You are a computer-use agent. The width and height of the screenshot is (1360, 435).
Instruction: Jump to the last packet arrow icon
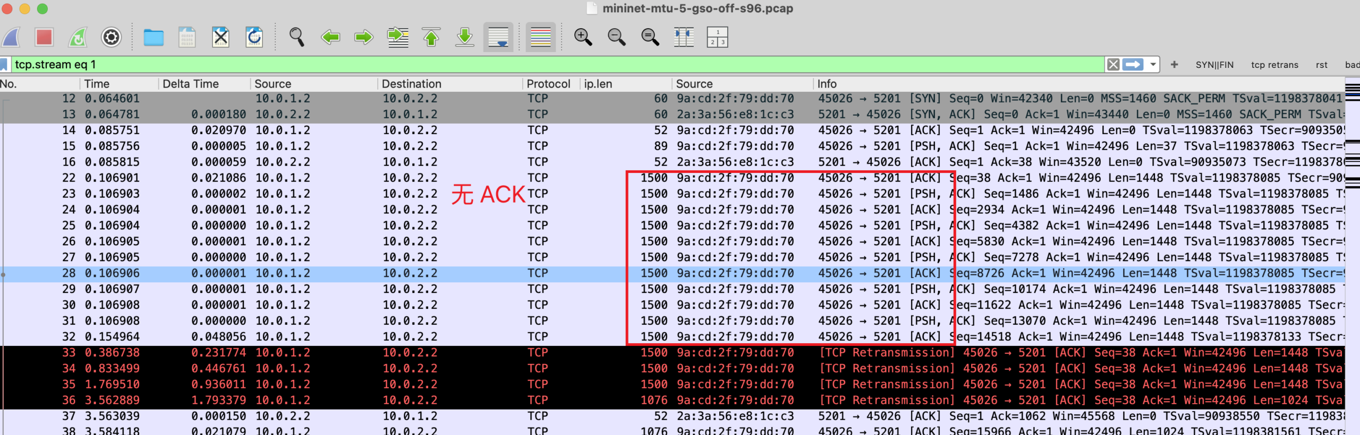click(x=465, y=38)
